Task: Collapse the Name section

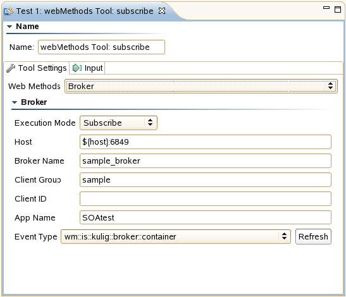Action: [x=9, y=27]
